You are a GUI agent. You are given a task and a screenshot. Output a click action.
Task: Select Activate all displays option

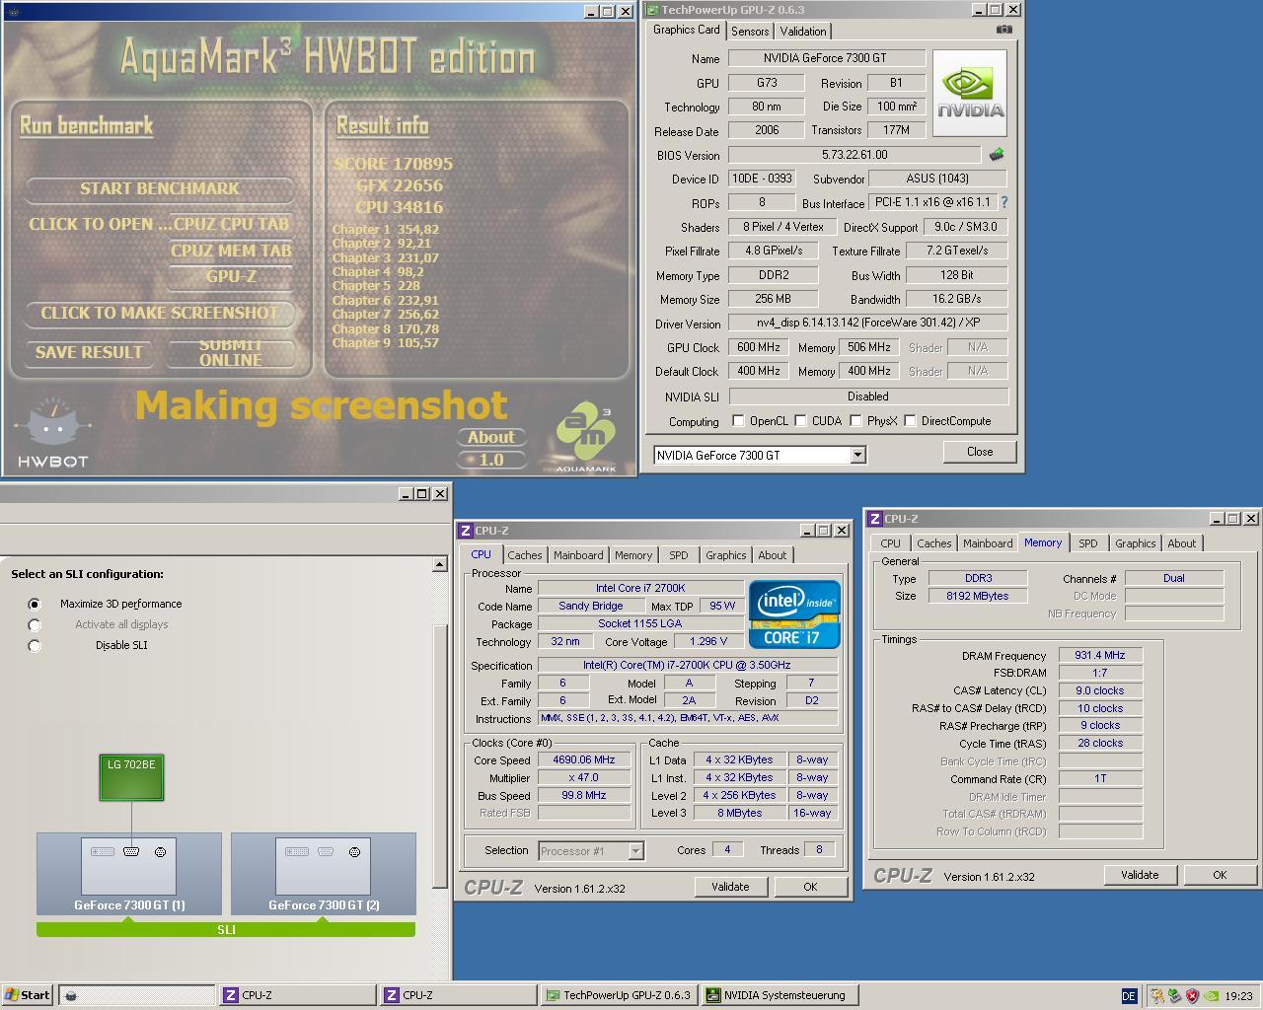pyautogui.click(x=35, y=624)
